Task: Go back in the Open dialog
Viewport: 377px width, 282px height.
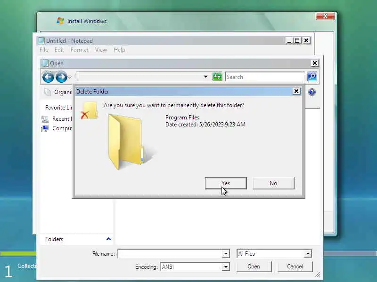Action: tap(48, 77)
